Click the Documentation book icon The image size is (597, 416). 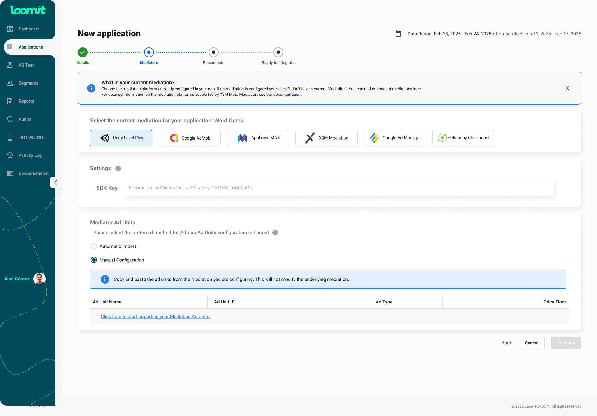[10, 173]
